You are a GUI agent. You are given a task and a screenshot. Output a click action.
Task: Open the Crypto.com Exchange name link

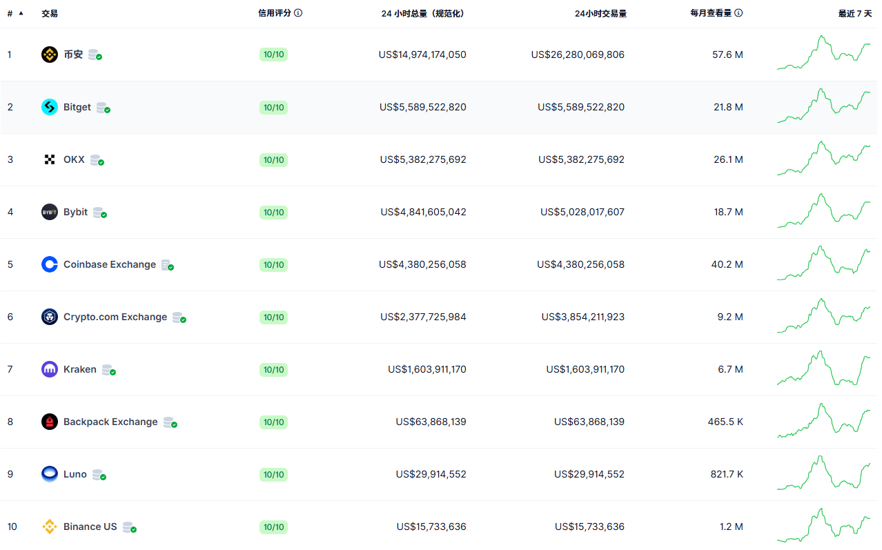click(x=115, y=317)
